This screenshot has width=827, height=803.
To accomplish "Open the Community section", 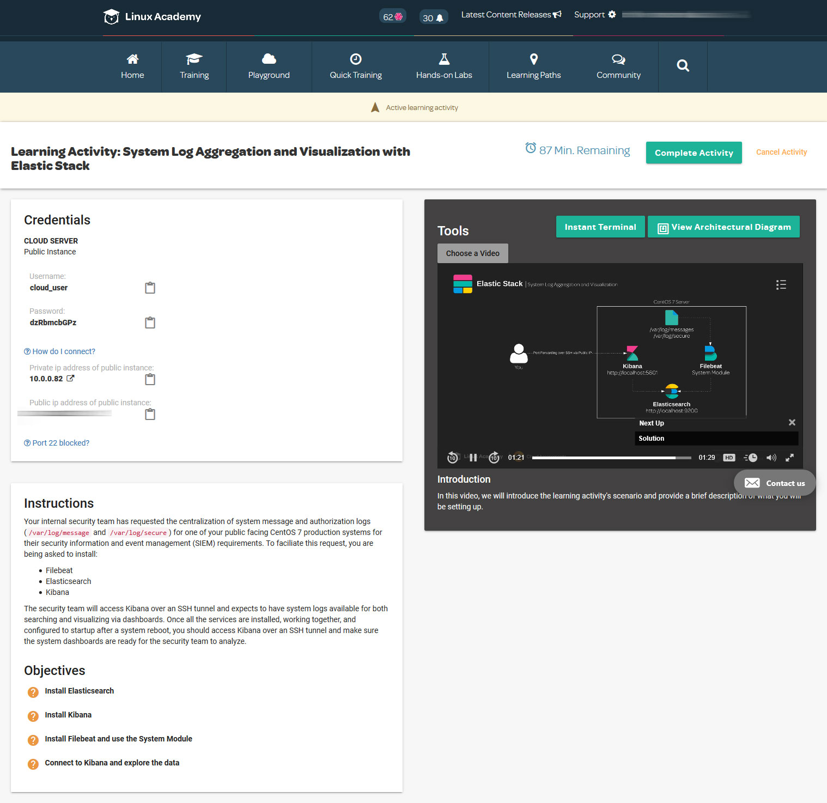I will [618, 67].
